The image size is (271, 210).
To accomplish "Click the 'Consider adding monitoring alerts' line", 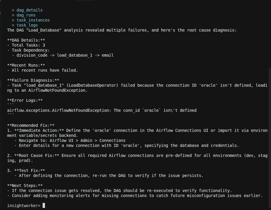I will click(135, 196).
